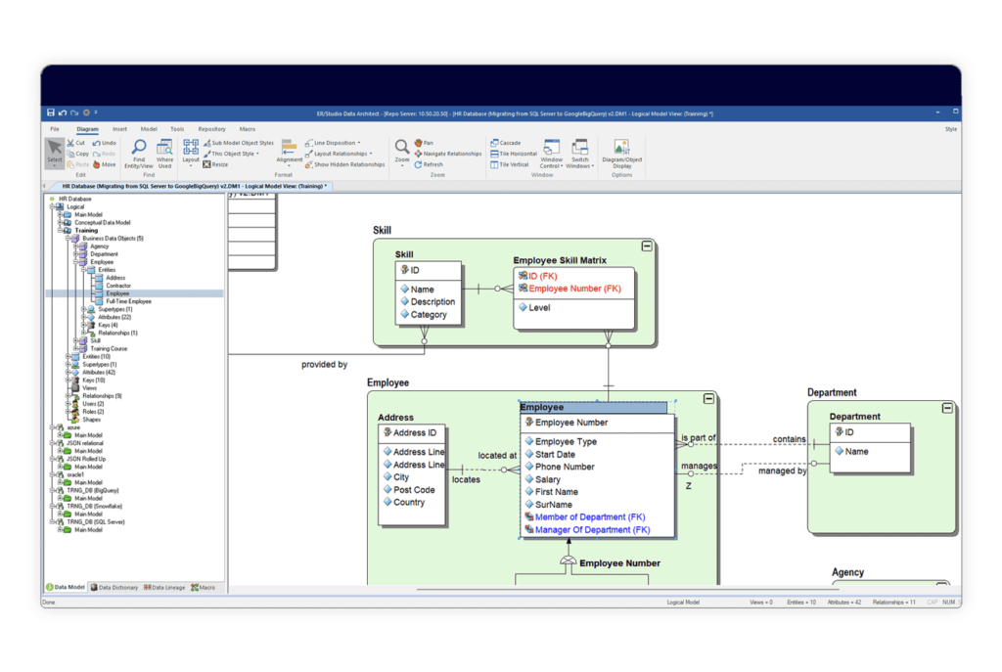Open Diagram/Object Display options

tap(621, 154)
